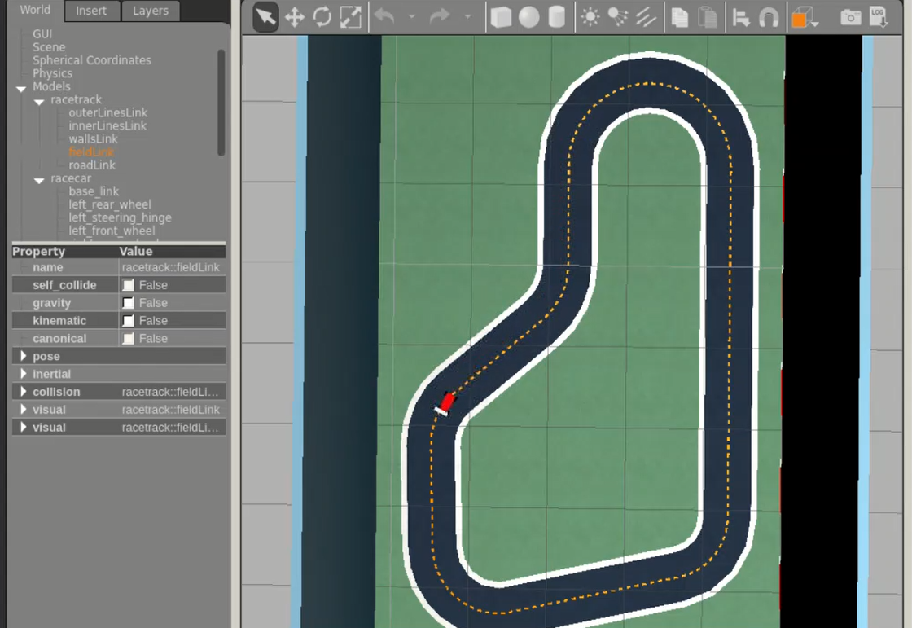
Task: Add a point light
Action: pyautogui.click(x=590, y=17)
